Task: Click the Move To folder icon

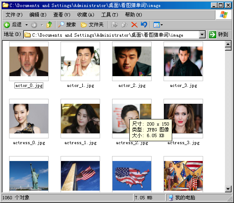Action: tap(115, 25)
